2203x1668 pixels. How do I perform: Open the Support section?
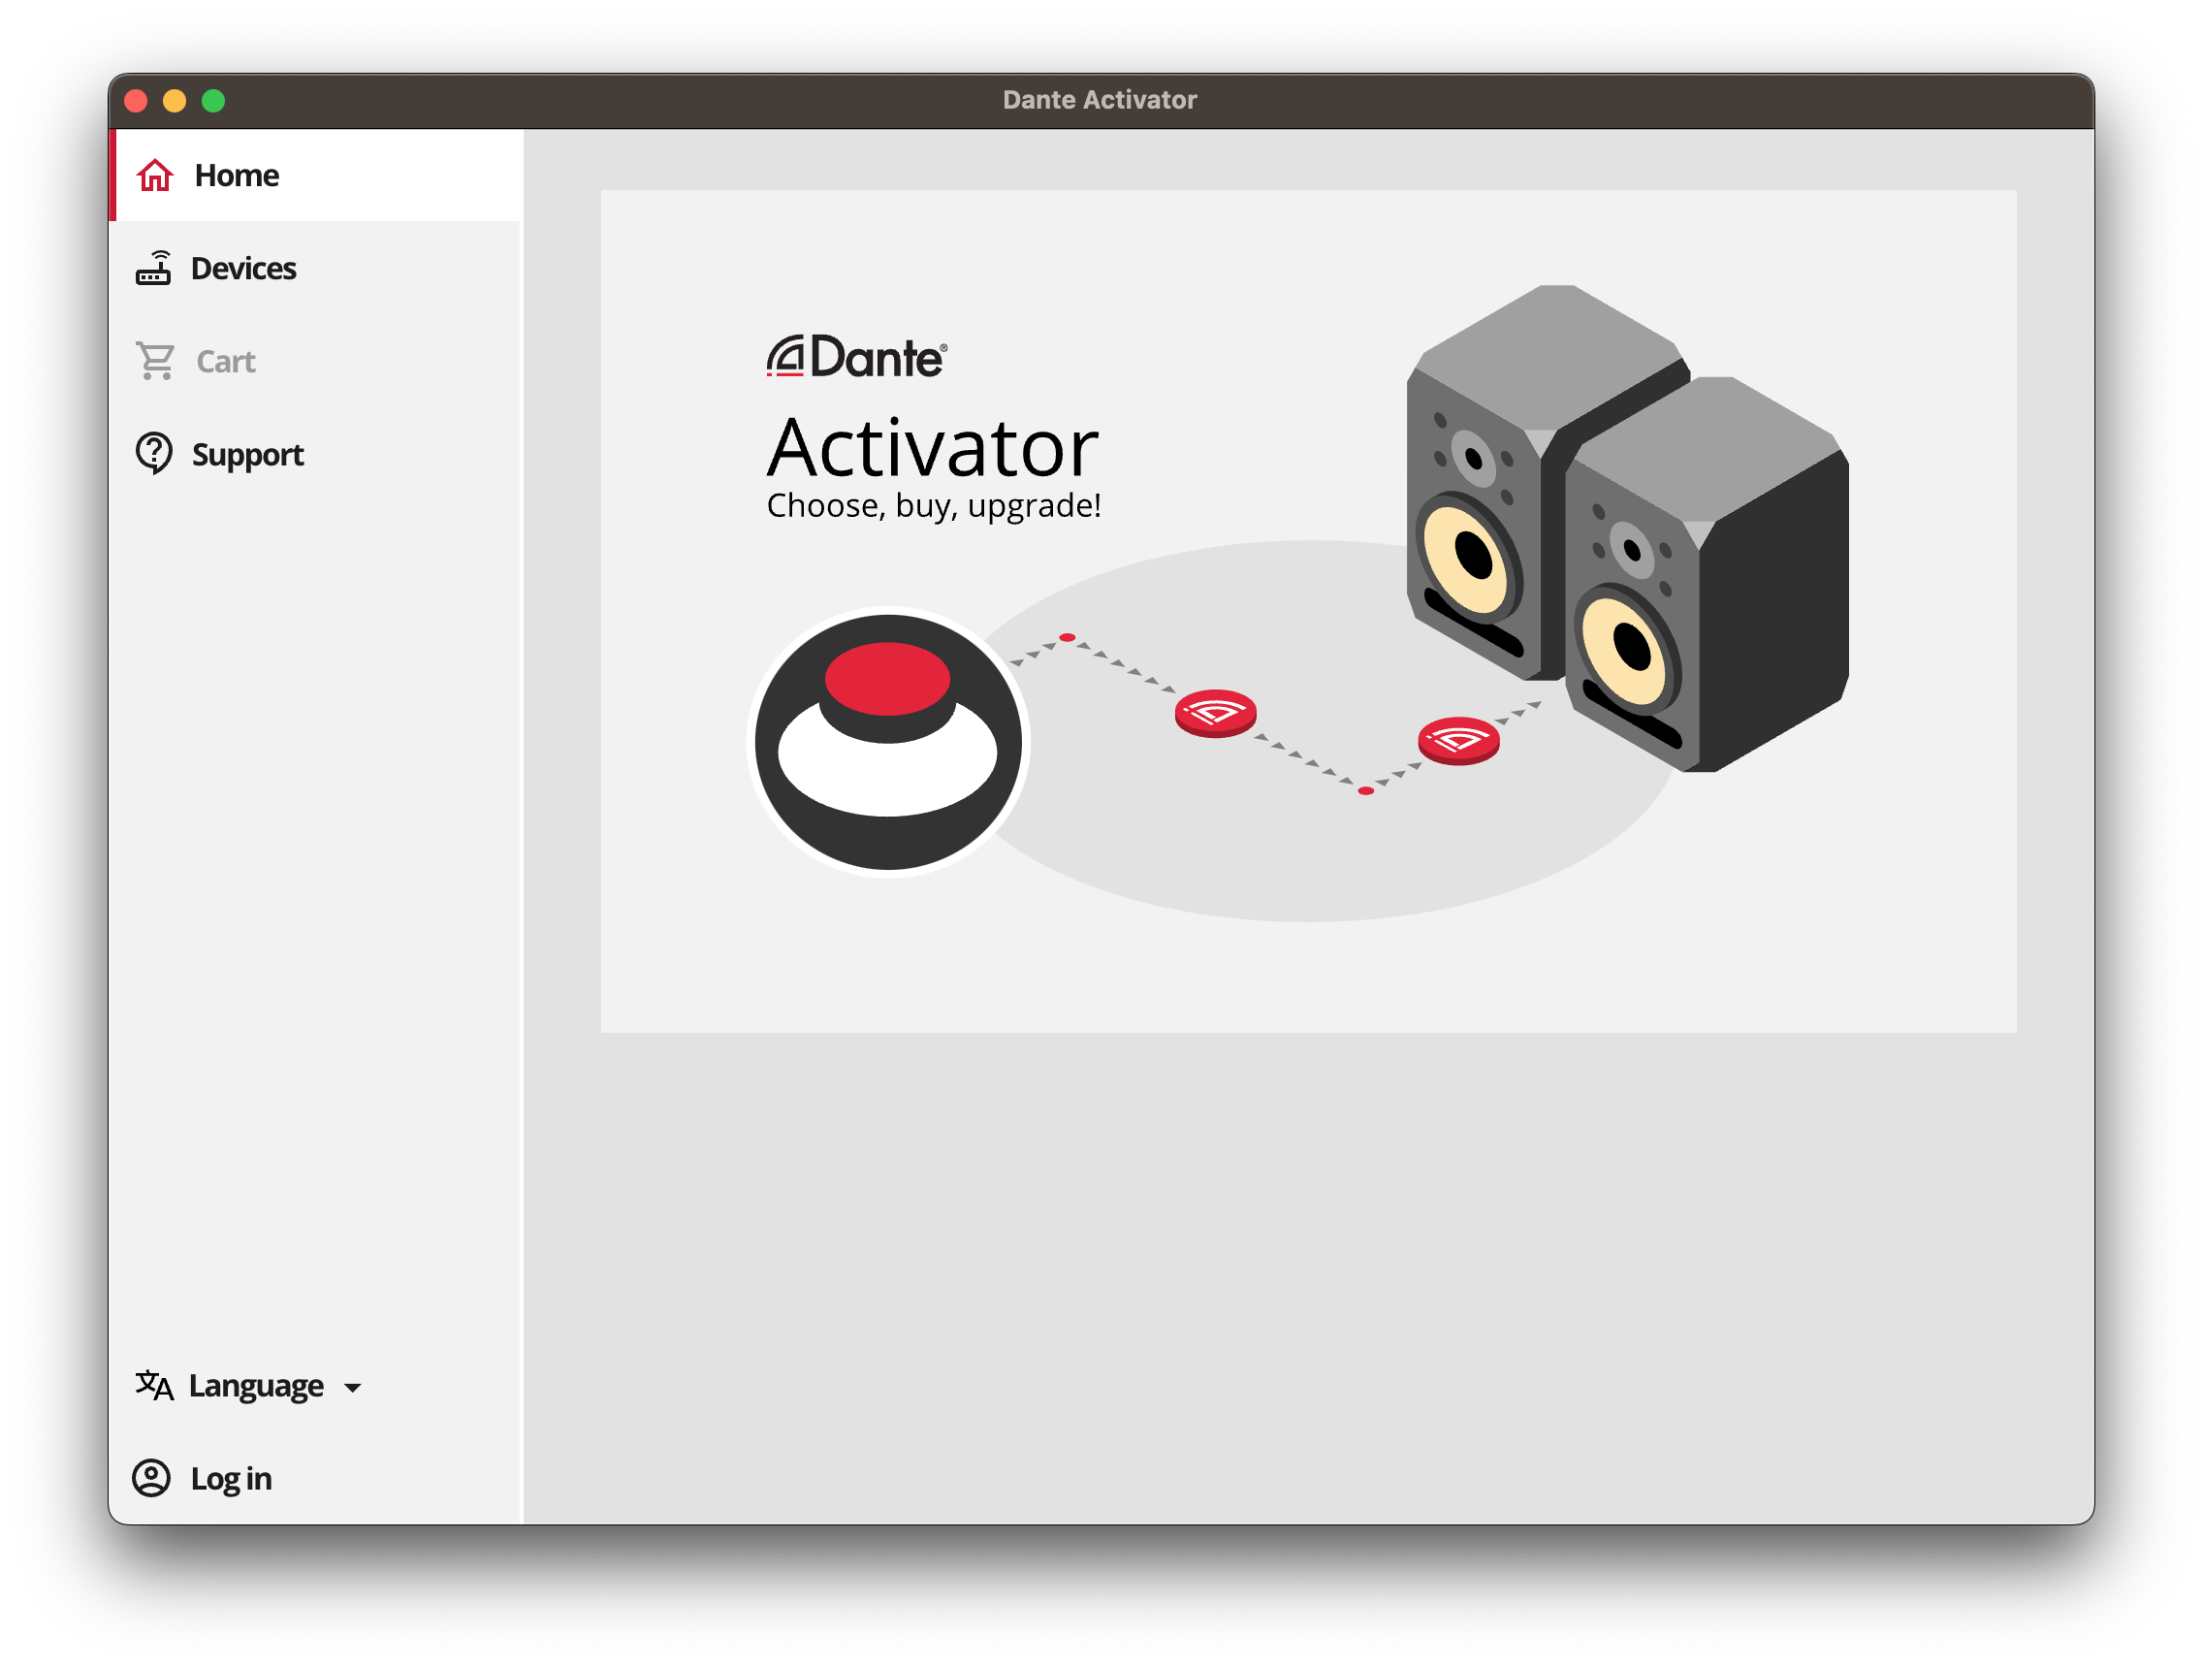click(247, 455)
